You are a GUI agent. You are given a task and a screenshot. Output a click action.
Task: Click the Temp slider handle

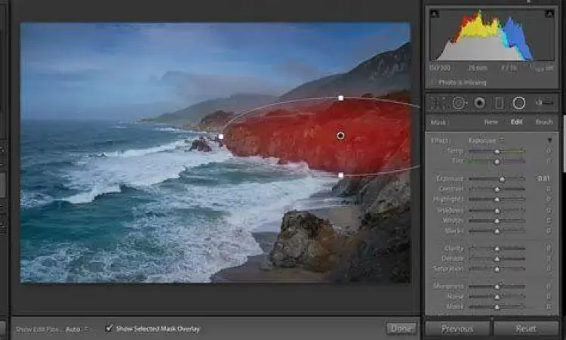[x=497, y=151]
